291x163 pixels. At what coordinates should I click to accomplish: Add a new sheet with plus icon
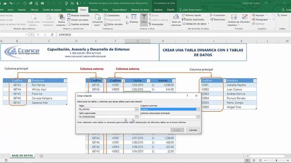(41, 156)
